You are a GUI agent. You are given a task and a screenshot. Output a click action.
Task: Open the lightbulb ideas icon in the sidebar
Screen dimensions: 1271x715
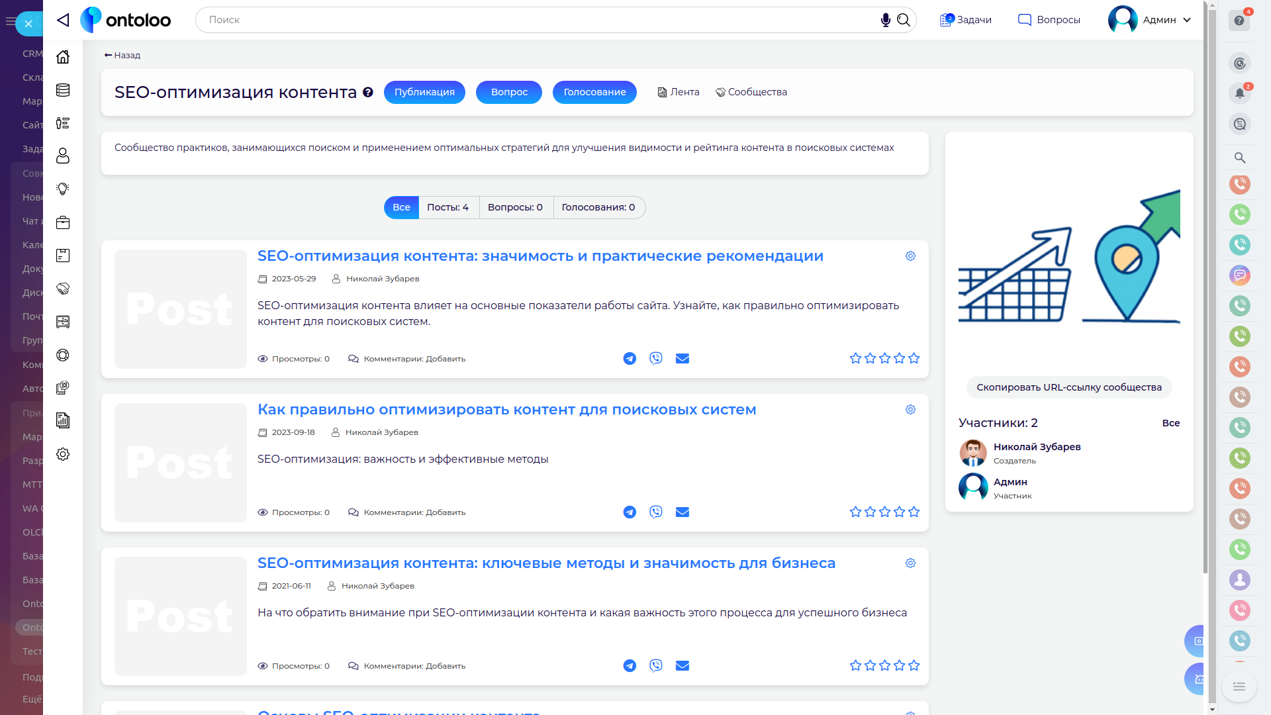(x=63, y=189)
